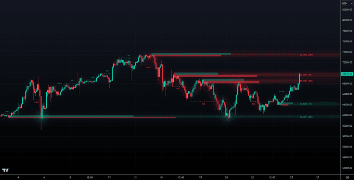354x180 pixels.
Task: Select the 74000.00 price axis label
Action: pos(347,52)
